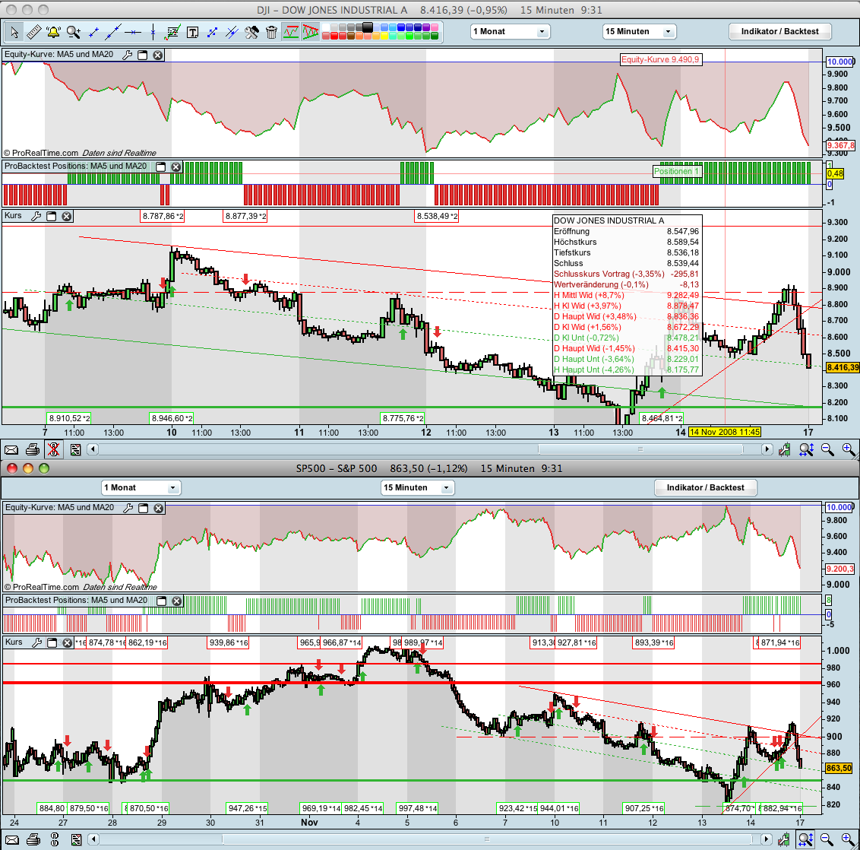Click the DJI horizontal scrollbar thumb
The height and width of the screenshot is (850, 860).
coord(640,449)
